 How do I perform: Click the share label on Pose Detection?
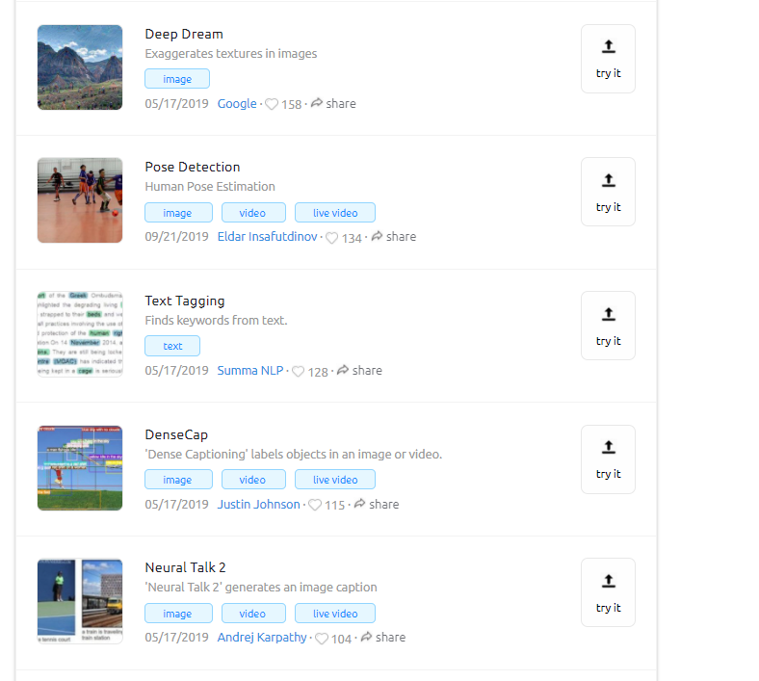[402, 237]
